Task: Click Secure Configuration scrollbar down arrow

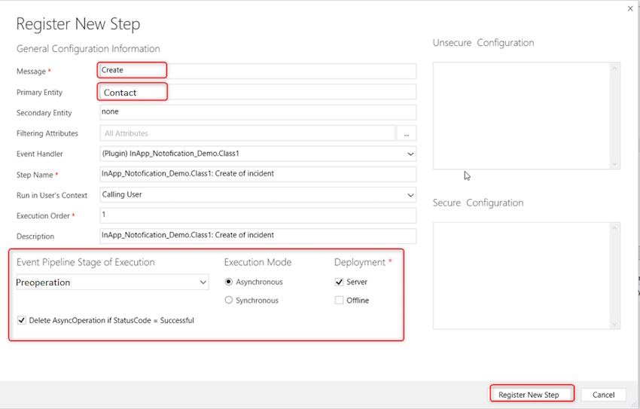Action: pyautogui.click(x=614, y=324)
